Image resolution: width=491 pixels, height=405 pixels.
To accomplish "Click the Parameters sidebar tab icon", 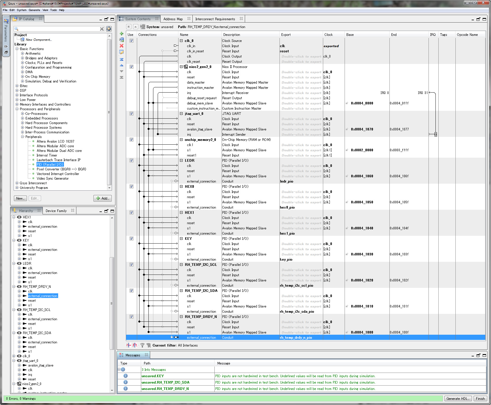I will [x=6, y=21].
